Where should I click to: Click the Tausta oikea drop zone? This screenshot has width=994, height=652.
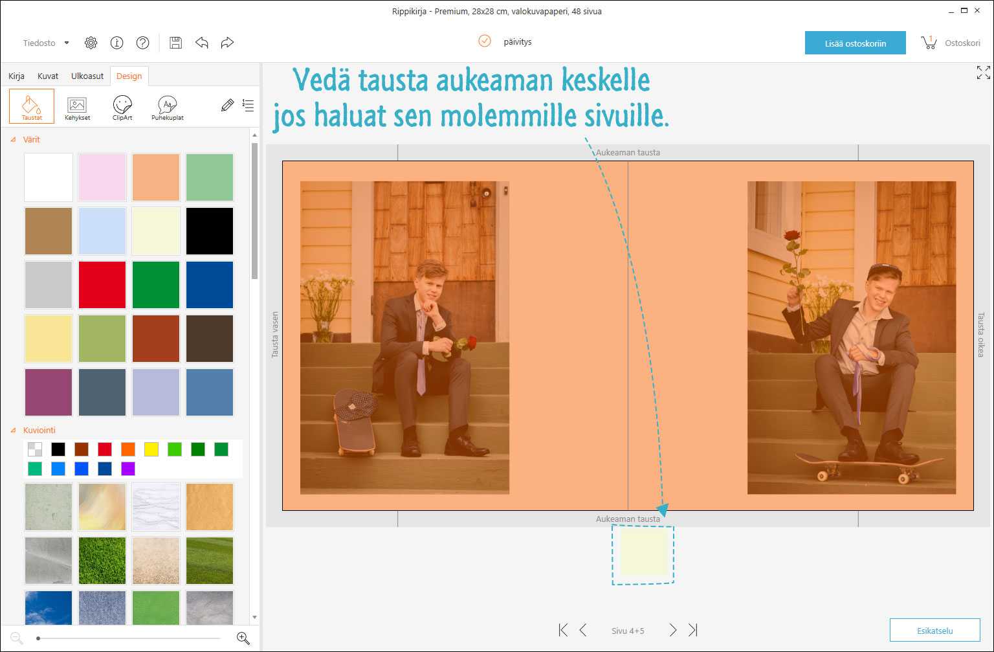981,335
